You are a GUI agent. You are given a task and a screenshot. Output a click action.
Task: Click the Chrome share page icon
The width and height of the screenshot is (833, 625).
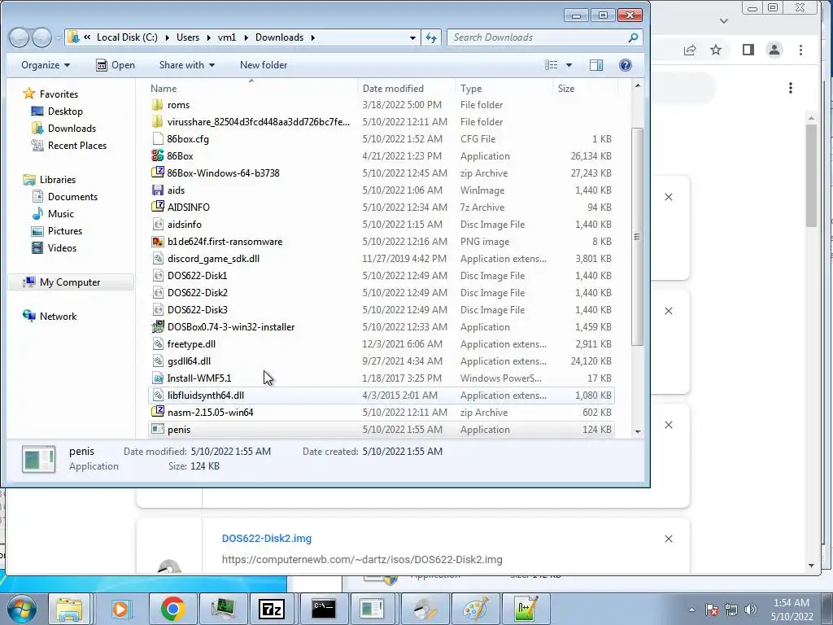[x=690, y=50]
